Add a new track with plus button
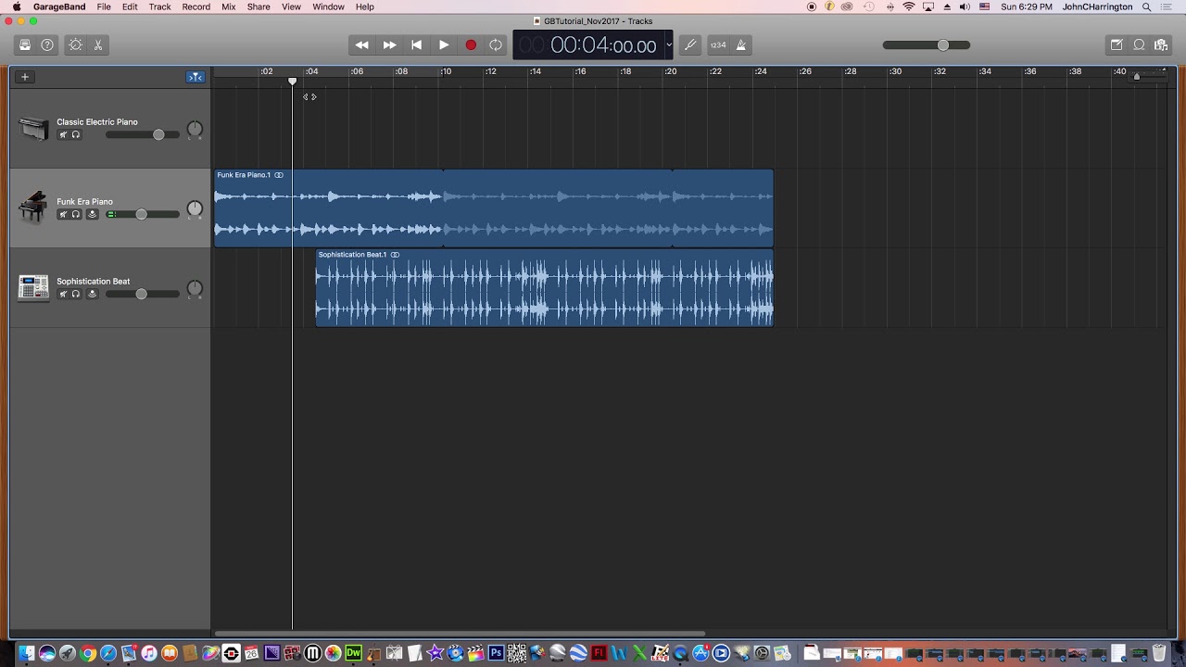Viewport: 1186px width, 667px height. click(x=25, y=77)
